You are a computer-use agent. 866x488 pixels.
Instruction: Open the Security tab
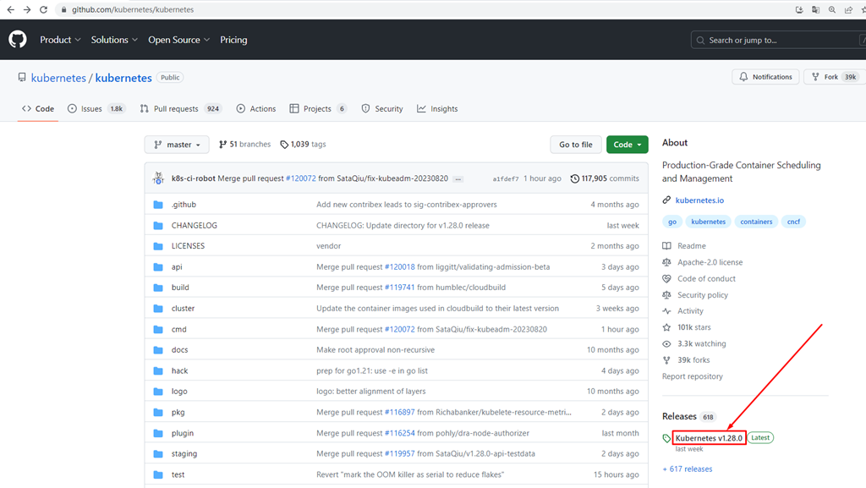tap(382, 109)
